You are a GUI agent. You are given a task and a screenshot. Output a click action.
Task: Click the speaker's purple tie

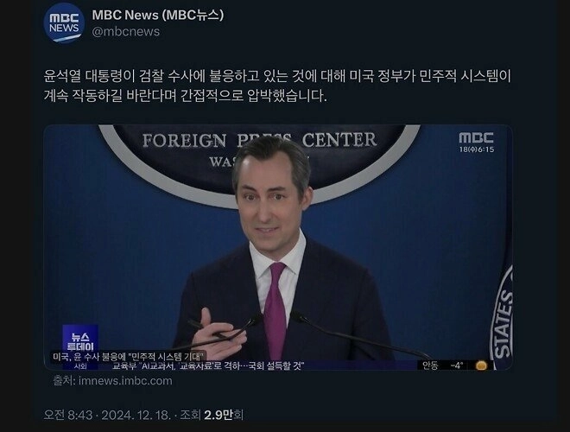275,310
